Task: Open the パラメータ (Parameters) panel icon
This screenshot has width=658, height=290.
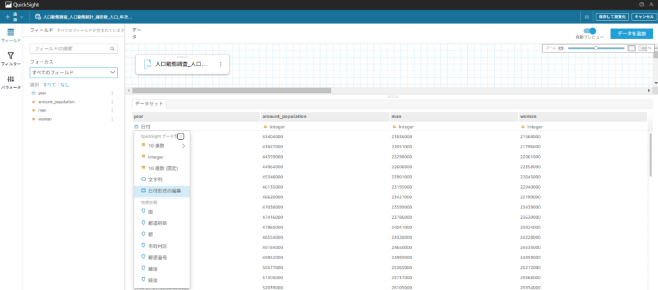Action: coord(10,80)
